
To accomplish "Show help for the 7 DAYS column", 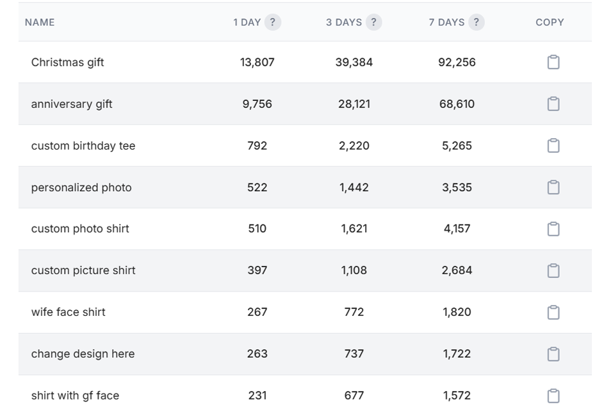I will [x=476, y=22].
